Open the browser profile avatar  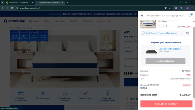click(x=188, y=8)
